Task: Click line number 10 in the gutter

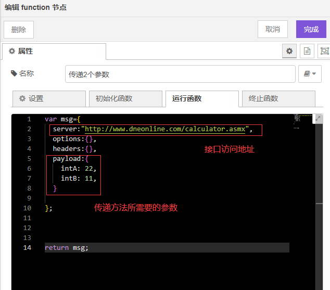Action: tap(27, 208)
